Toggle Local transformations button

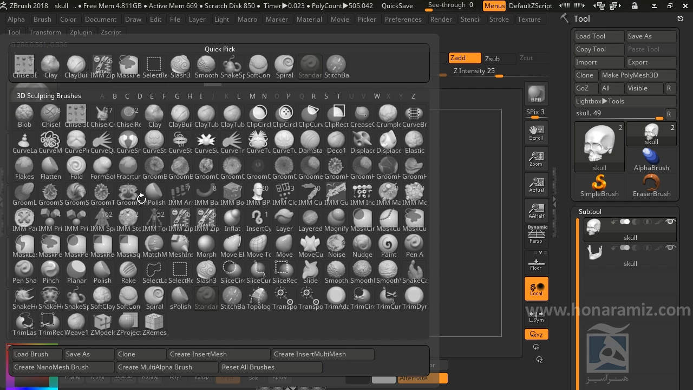coord(536,288)
